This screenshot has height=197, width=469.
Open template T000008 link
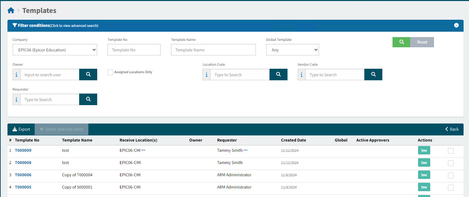pos(23,163)
